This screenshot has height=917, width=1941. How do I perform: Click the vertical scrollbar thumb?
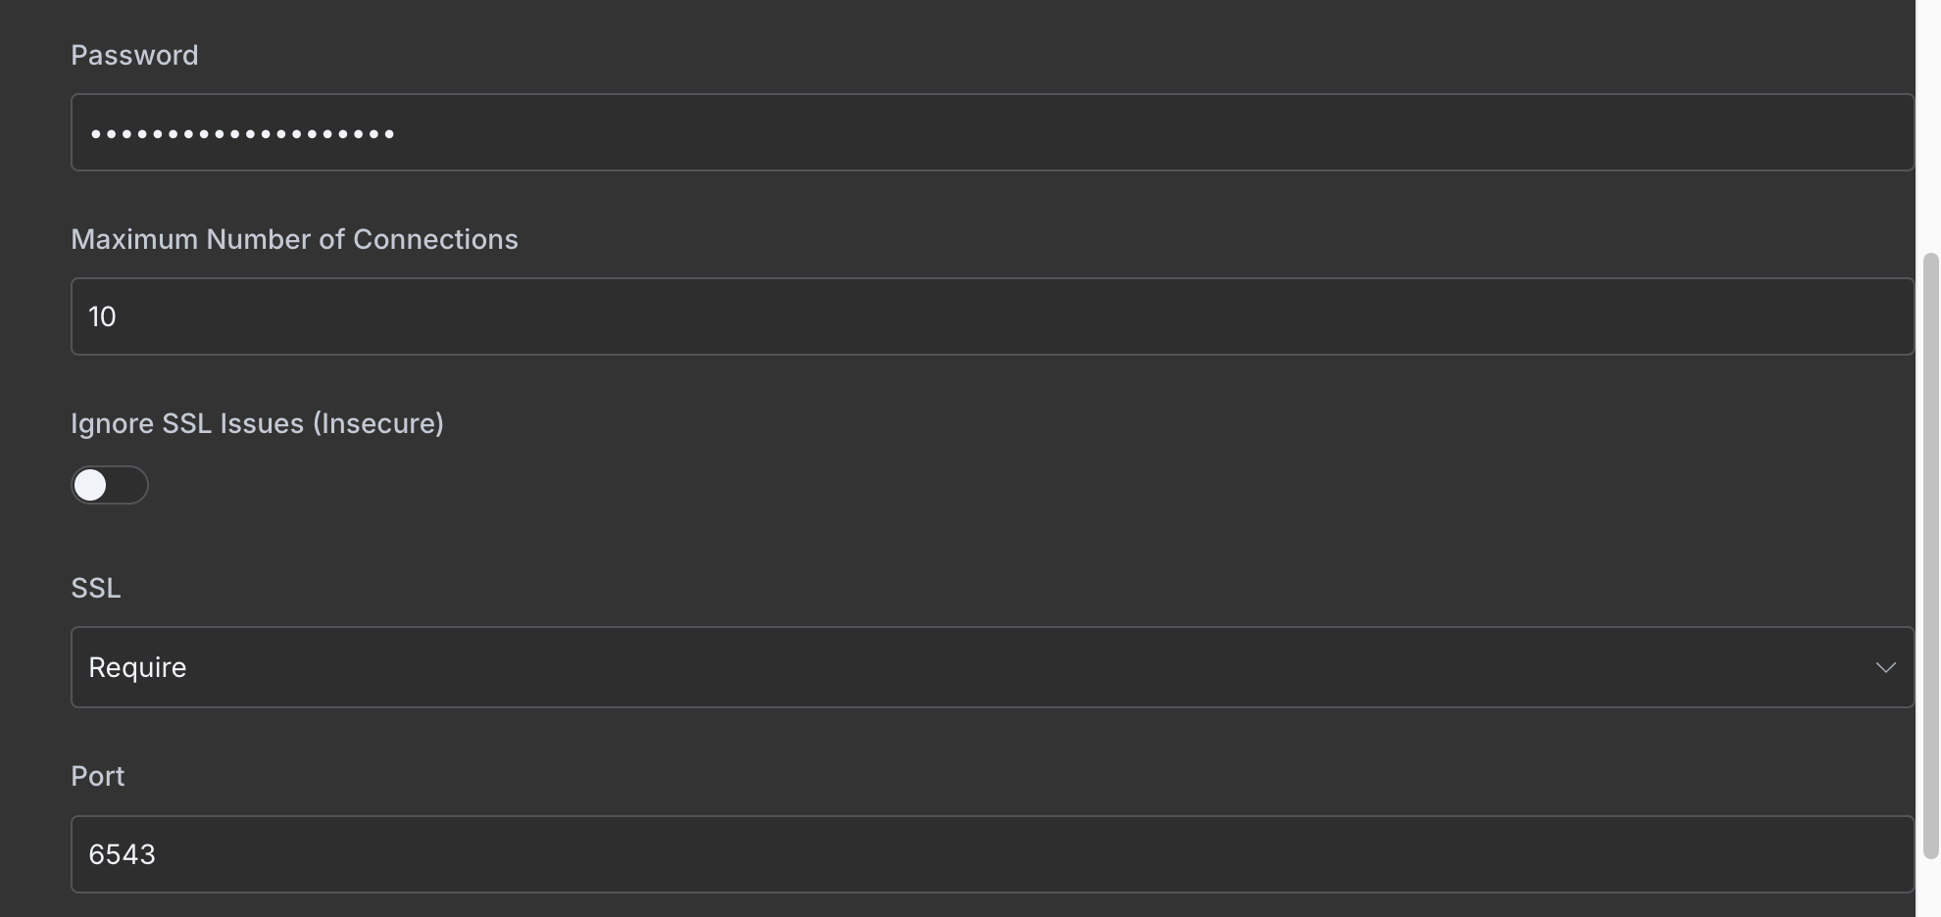[x=1930, y=554]
